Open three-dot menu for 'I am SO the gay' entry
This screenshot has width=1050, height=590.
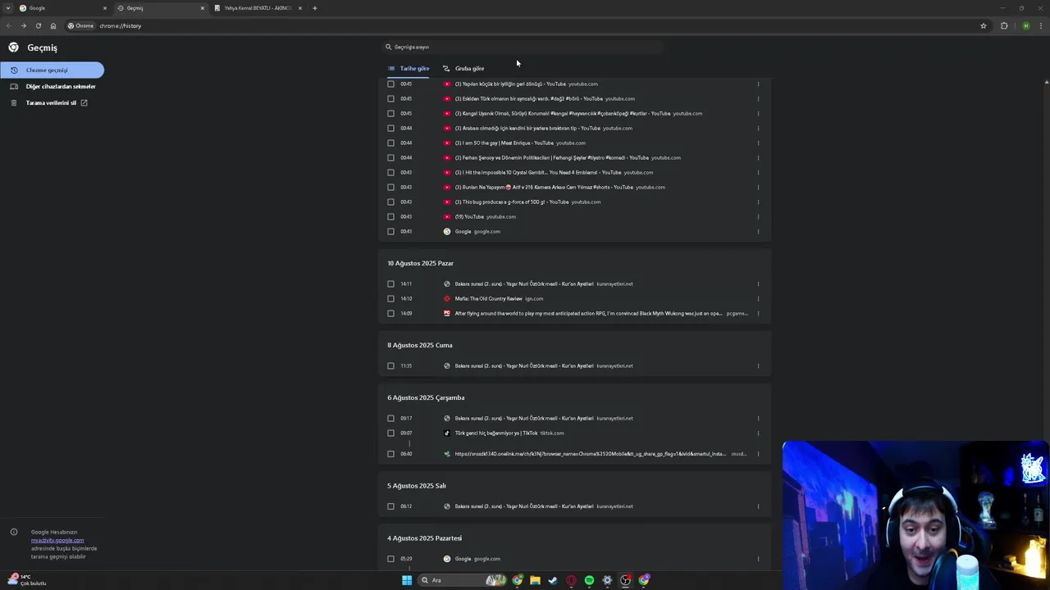(x=758, y=143)
